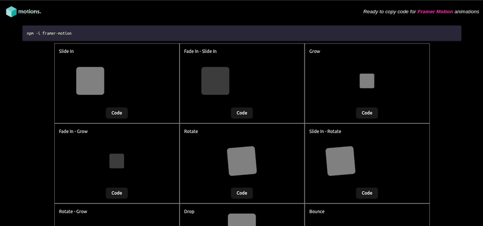This screenshot has height=226, width=483.
Task: Click the dark Fade In - Grow square
Action: point(117,161)
